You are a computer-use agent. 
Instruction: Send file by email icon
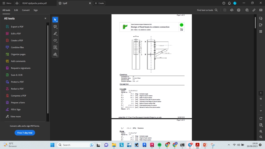coord(261,10)
